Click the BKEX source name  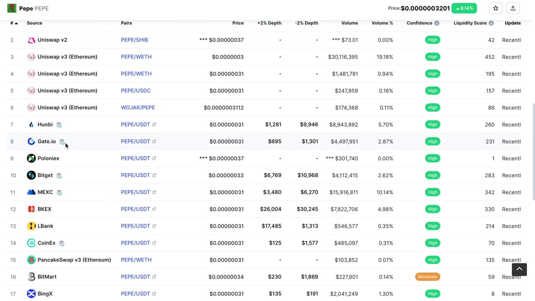pos(44,209)
